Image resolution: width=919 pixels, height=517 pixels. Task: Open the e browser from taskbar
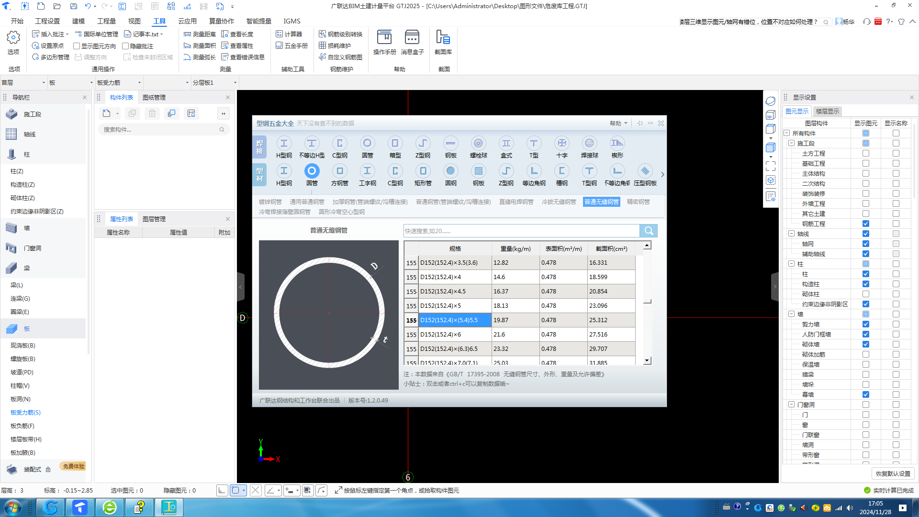pyautogui.click(x=110, y=507)
